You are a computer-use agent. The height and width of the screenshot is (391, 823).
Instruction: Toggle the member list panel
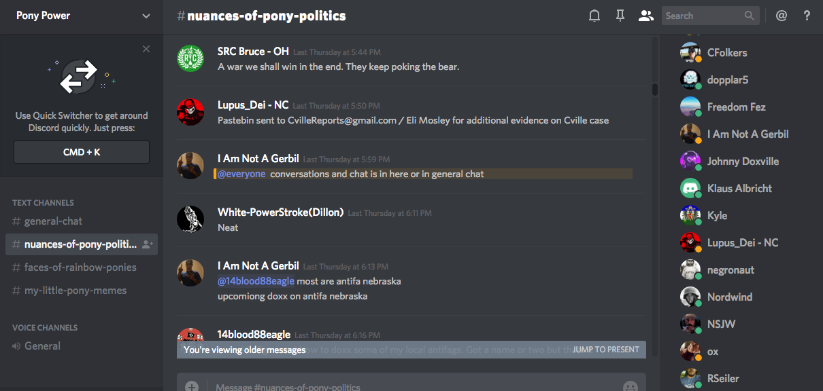pyautogui.click(x=645, y=16)
